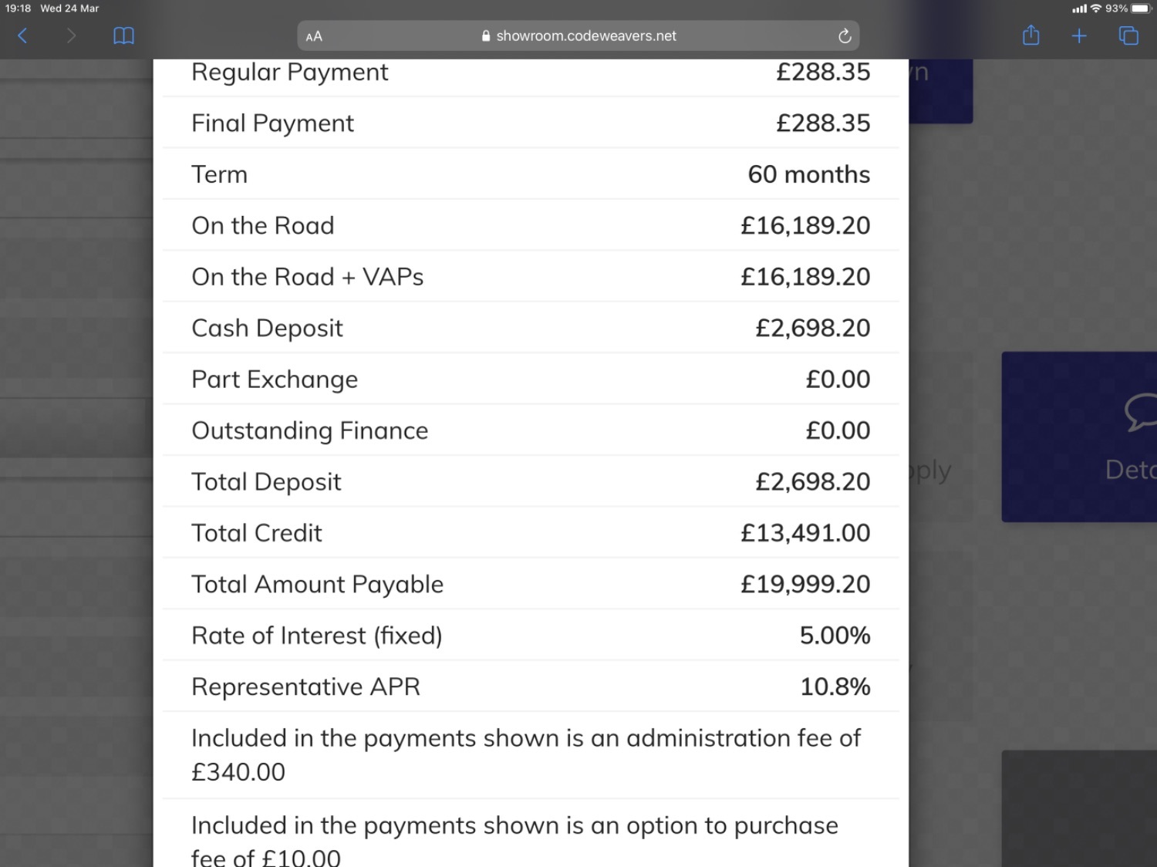Select the Representative APR row
1157x867 pixels.
pos(531,687)
